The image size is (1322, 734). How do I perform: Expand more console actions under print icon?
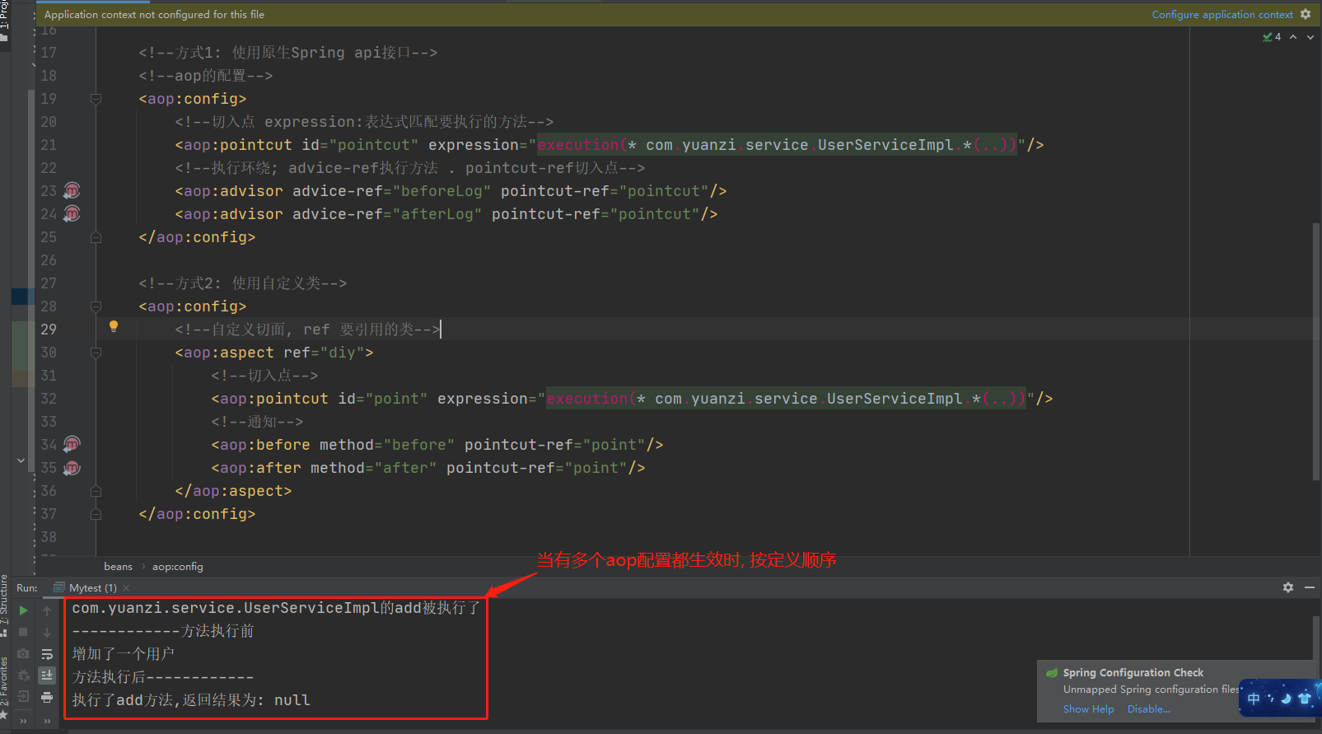[47, 721]
